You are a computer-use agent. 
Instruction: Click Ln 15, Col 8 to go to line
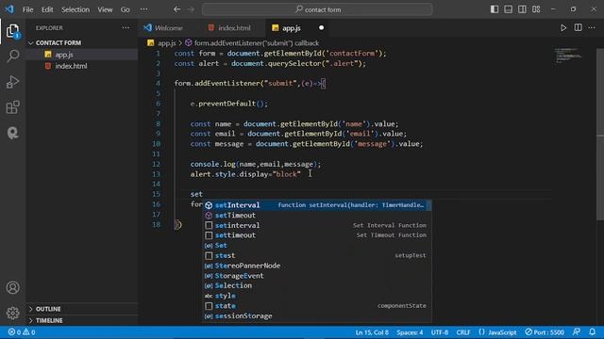pos(372,332)
